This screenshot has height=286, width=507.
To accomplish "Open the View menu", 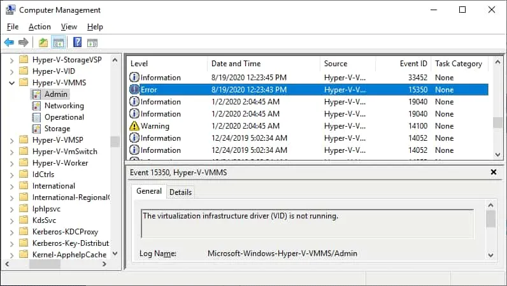I will [69, 27].
